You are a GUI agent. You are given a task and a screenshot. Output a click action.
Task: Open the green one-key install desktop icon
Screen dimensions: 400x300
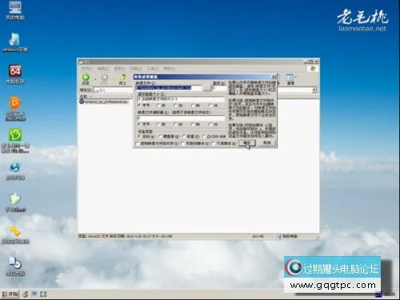(x=15, y=141)
